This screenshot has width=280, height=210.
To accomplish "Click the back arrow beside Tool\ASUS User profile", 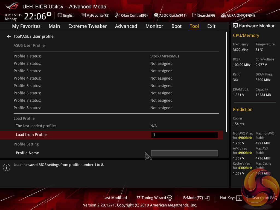I will 9,37.
